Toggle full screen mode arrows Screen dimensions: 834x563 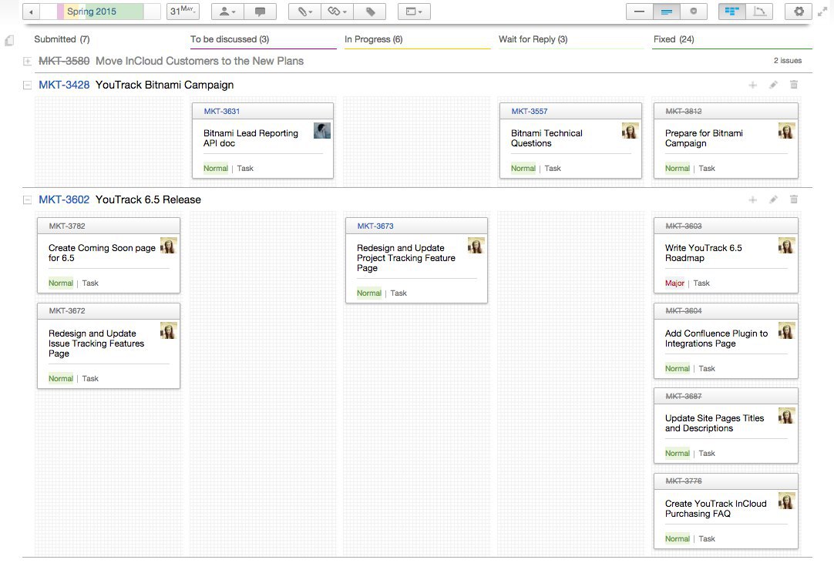click(x=822, y=12)
